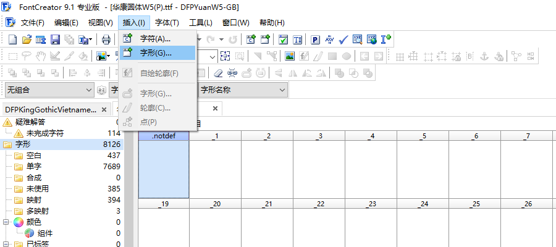Open the Export font dropdown arrow

pos(91,40)
